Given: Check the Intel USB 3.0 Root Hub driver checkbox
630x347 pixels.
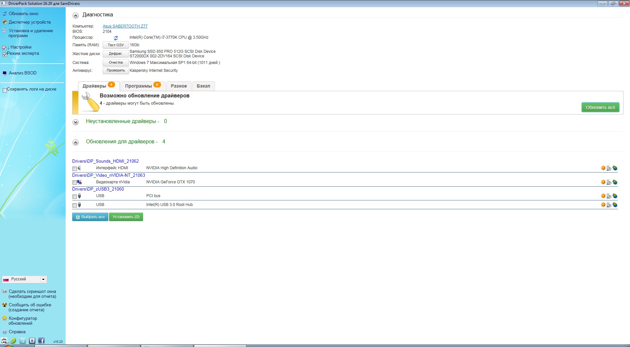Looking at the screenshot, I should (x=74, y=205).
